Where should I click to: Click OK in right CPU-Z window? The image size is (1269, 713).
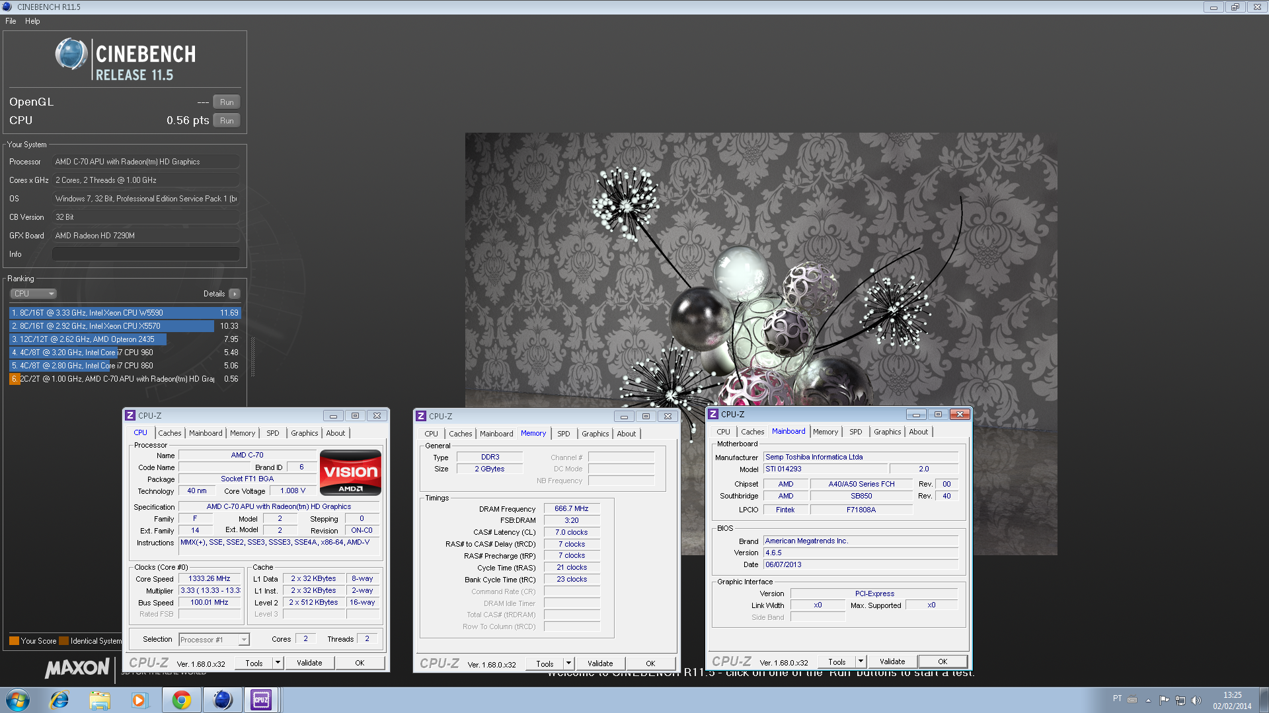coord(942,662)
